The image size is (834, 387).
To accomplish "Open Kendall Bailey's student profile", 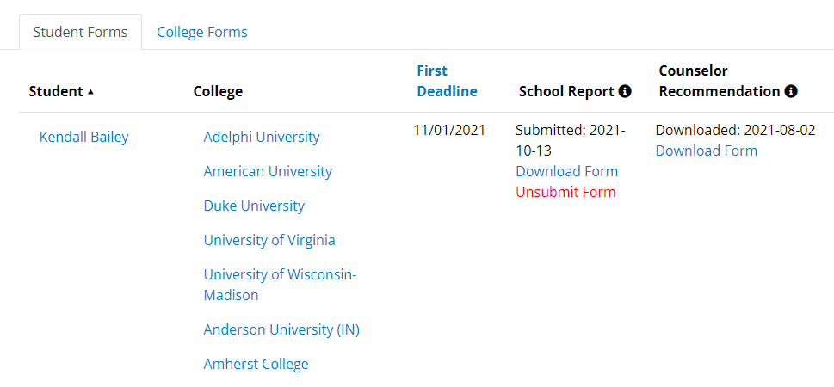I will click(84, 137).
